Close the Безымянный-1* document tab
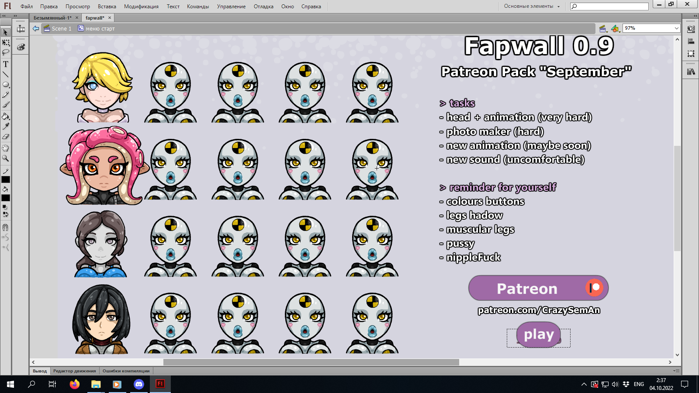 (x=77, y=18)
